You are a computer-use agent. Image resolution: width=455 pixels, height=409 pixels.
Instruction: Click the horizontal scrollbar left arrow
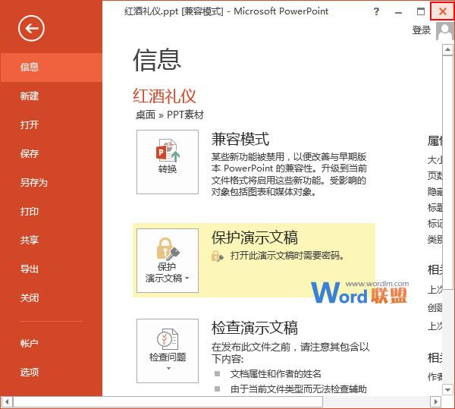click(6, 402)
